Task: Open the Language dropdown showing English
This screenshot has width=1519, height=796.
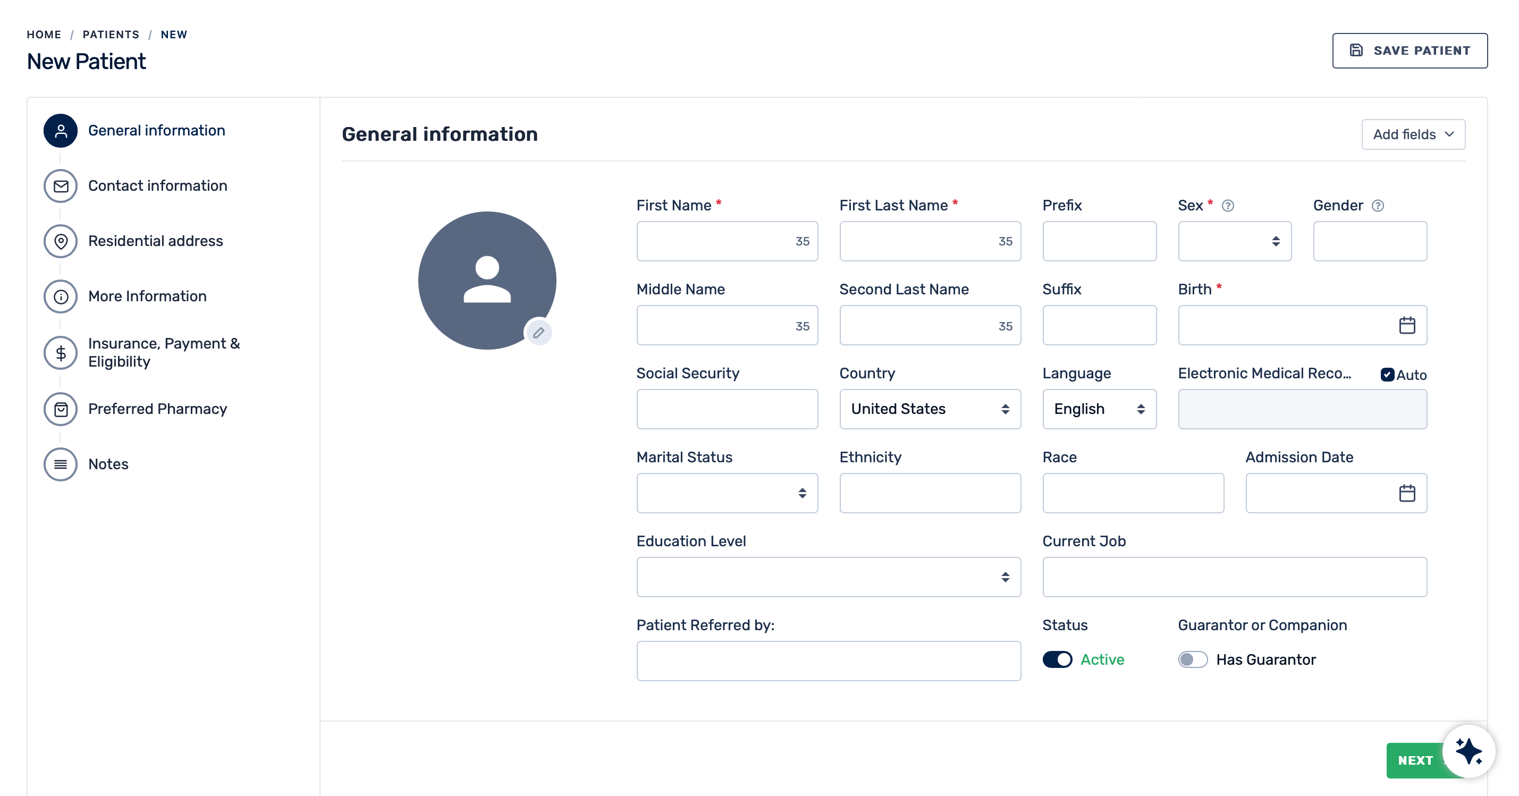Action: point(1099,409)
